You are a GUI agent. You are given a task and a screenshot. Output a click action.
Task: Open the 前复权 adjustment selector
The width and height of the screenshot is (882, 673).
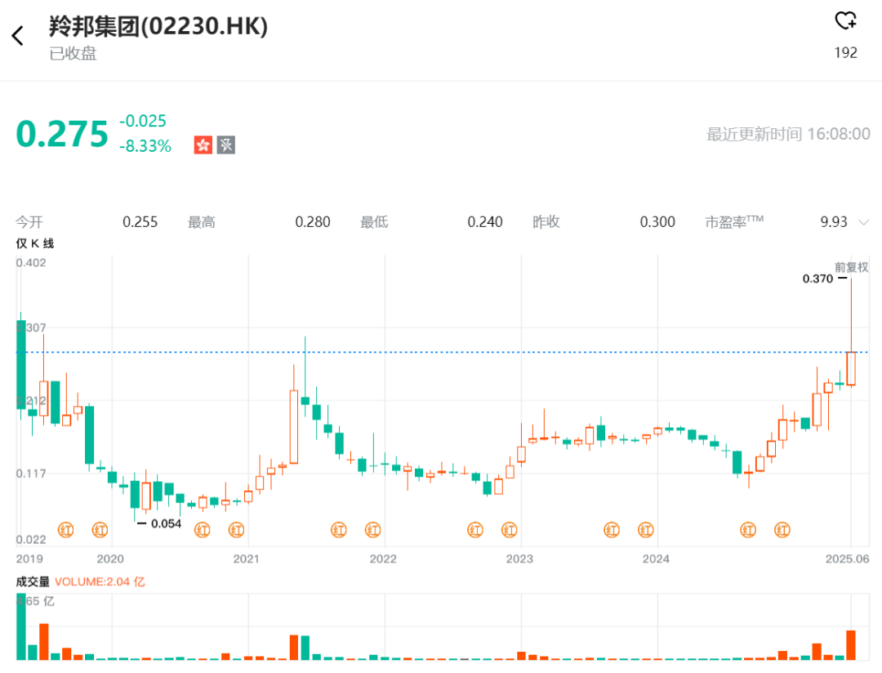tap(851, 267)
